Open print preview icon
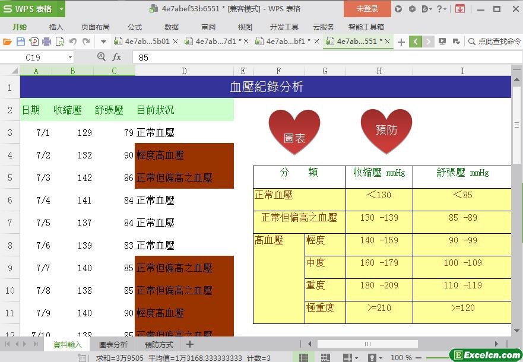523x362 pixels. tap(60, 42)
